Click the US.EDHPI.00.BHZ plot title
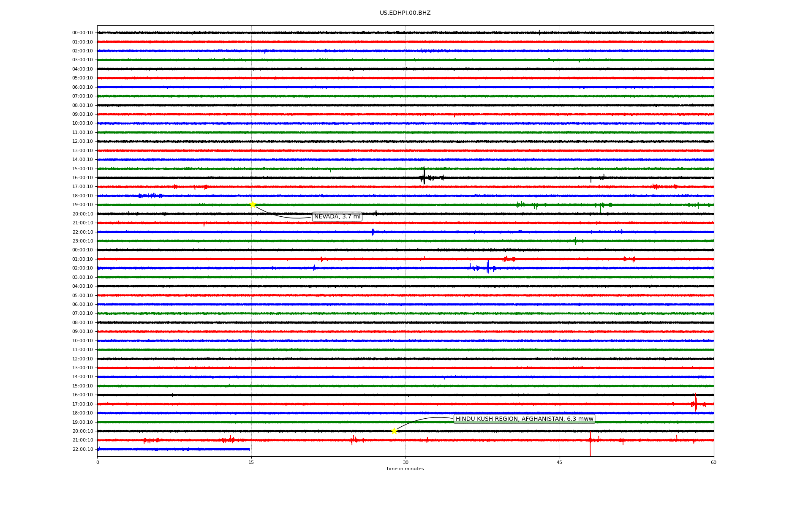Viewport: 811px width, 507px height. 405,13
